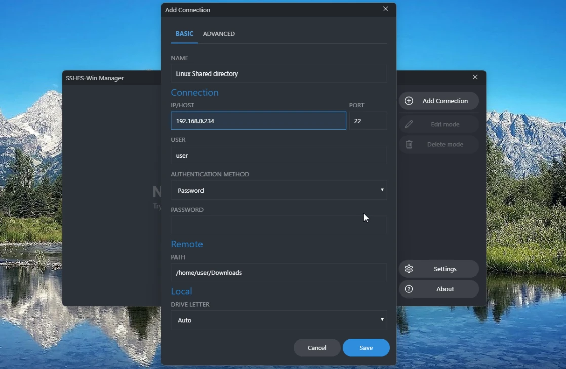The height and width of the screenshot is (369, 566).
Task: Click the trash icon for Delete mode
Action: (409, 144)
